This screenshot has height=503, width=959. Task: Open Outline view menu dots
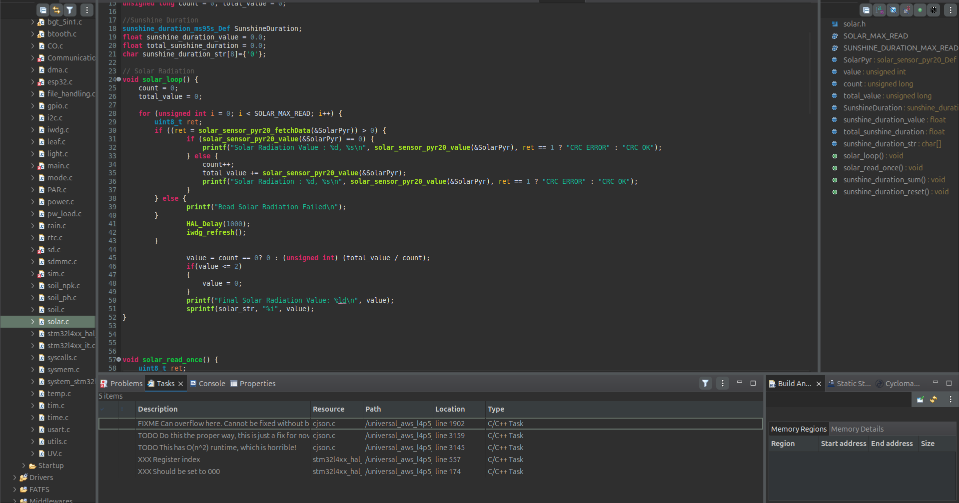coord(951,10)
